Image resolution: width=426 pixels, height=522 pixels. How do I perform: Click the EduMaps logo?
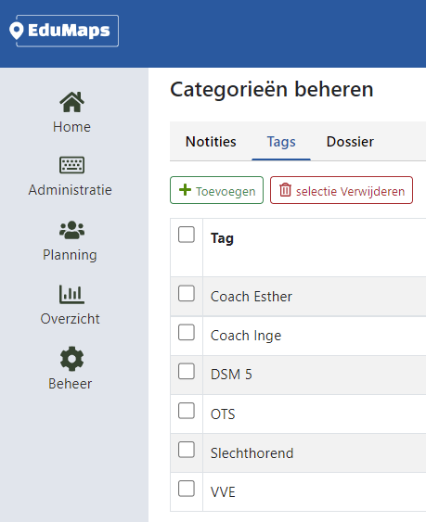pos(64,31)
